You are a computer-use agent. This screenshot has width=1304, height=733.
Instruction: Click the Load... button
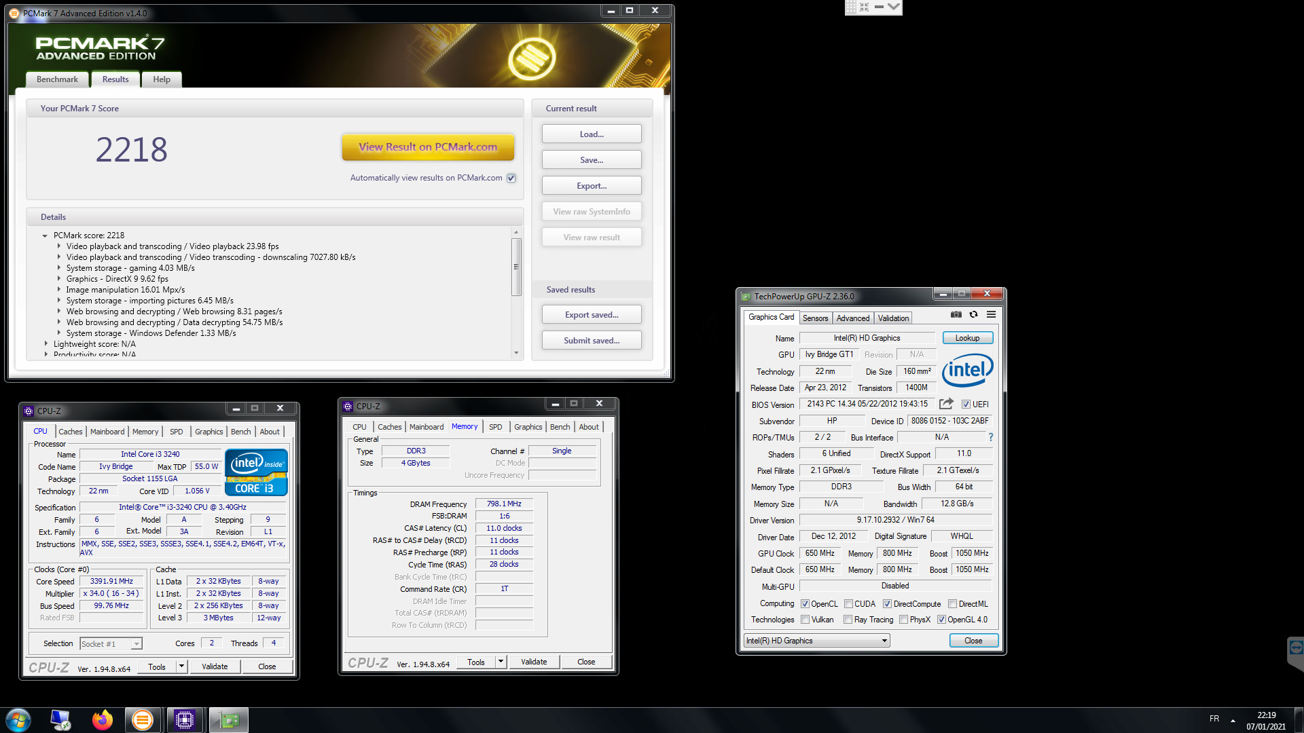pyautogui.click(x=592, y=134)
